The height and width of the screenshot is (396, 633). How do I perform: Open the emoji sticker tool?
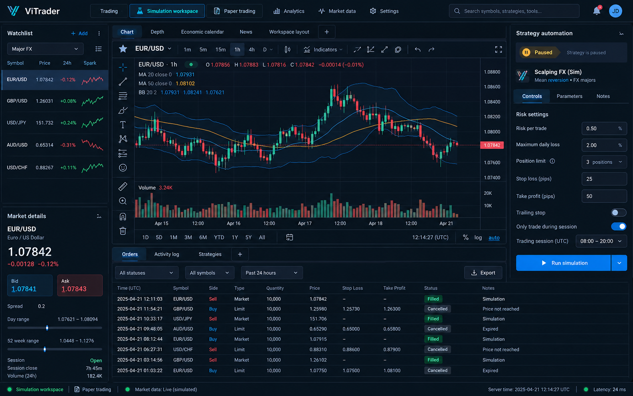coord(123,168)
